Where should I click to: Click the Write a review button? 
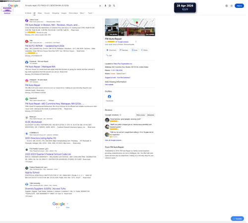coord(141,115)
